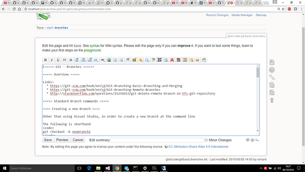
Task: Insert a same-level headline
Action: coord(77,60)
